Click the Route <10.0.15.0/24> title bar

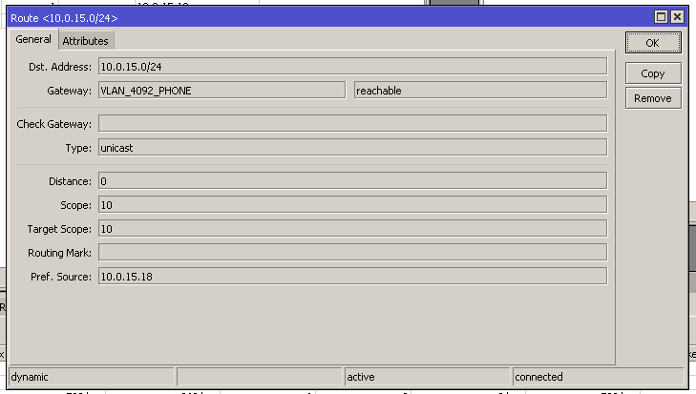point(328,18)
